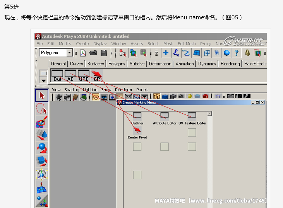The width and height of the screenshot is (283, 208).
Task: Toggle viewport wireframe cube icon
Action: click(x=157, y=97)
